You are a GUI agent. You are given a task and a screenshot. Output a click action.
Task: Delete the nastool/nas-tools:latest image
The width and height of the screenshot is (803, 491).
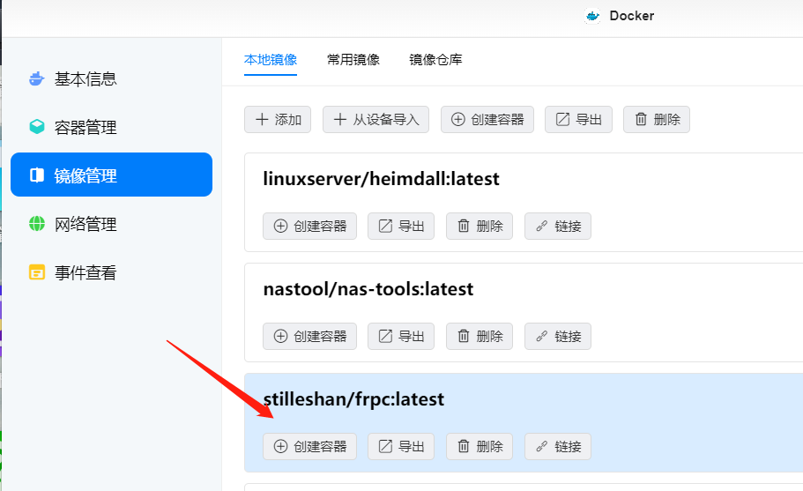coord(480,336)
